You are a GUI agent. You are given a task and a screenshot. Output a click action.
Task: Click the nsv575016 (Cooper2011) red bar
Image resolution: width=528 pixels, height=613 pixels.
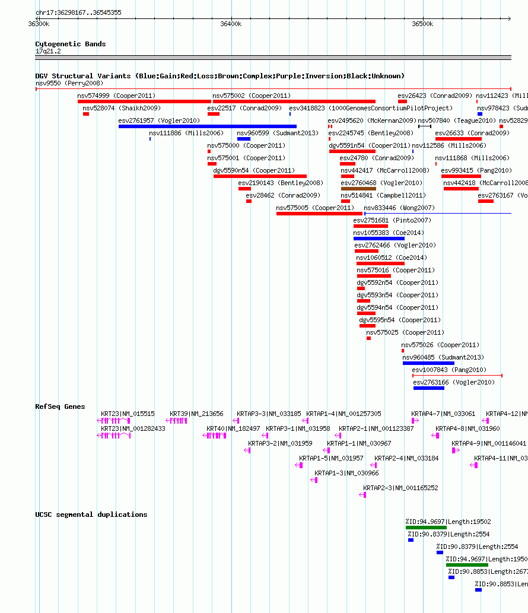click(374, 277)
